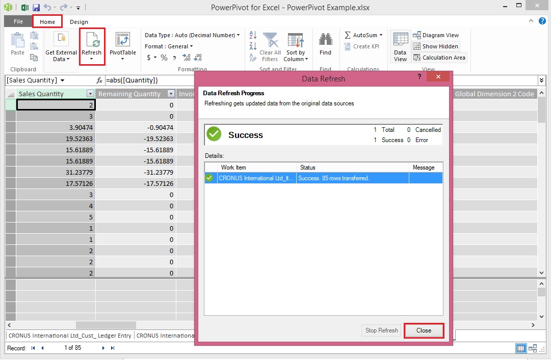Switch to the Design ribbon tab
Image resolution: width=551 pixels, height=360 pixels.
pyautogui.click(x=78, y=22)
